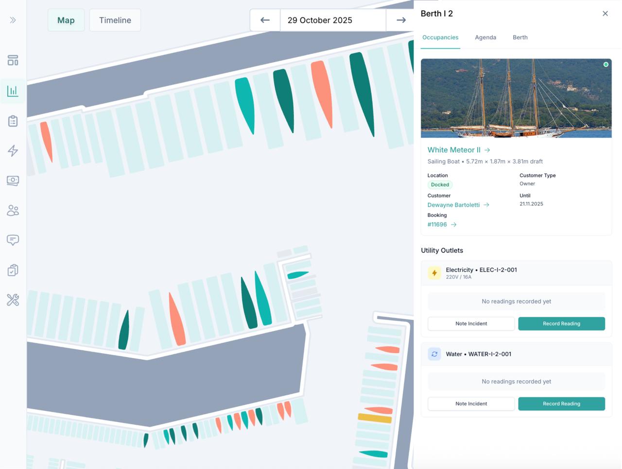
Task: Switch to Timeline view
Action: [x=115, y=20]
